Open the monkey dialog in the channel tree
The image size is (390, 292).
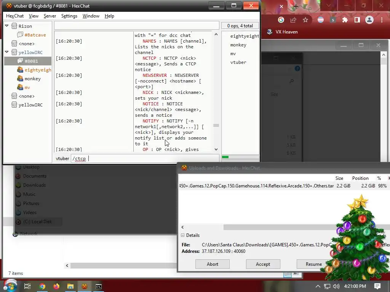(x=33, y=78)
